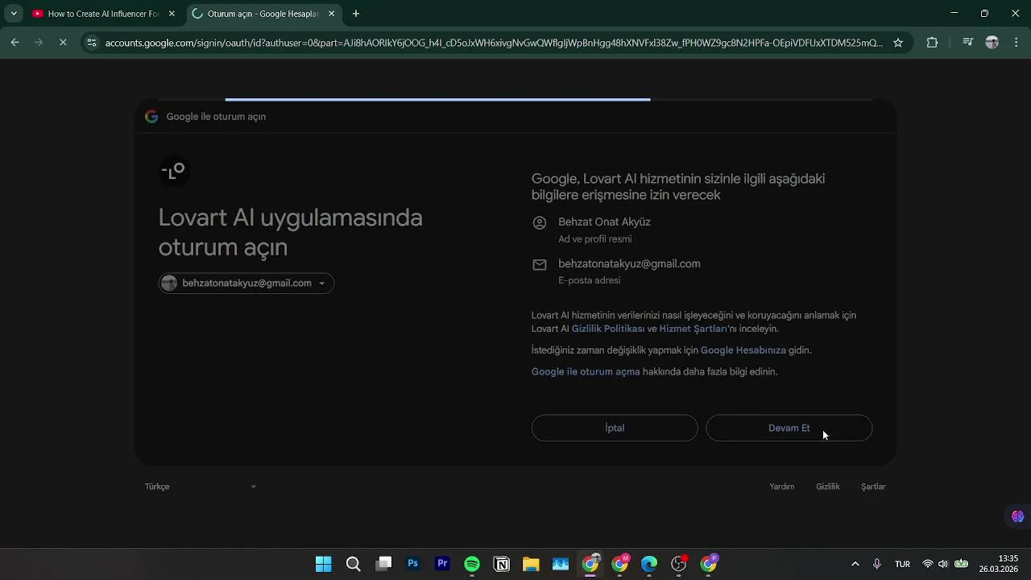Select the 'Oturum açın - Google Hesapları' tab
Image resolution: width=1031 pixels, height=580 pixels.
click(263, 14)
